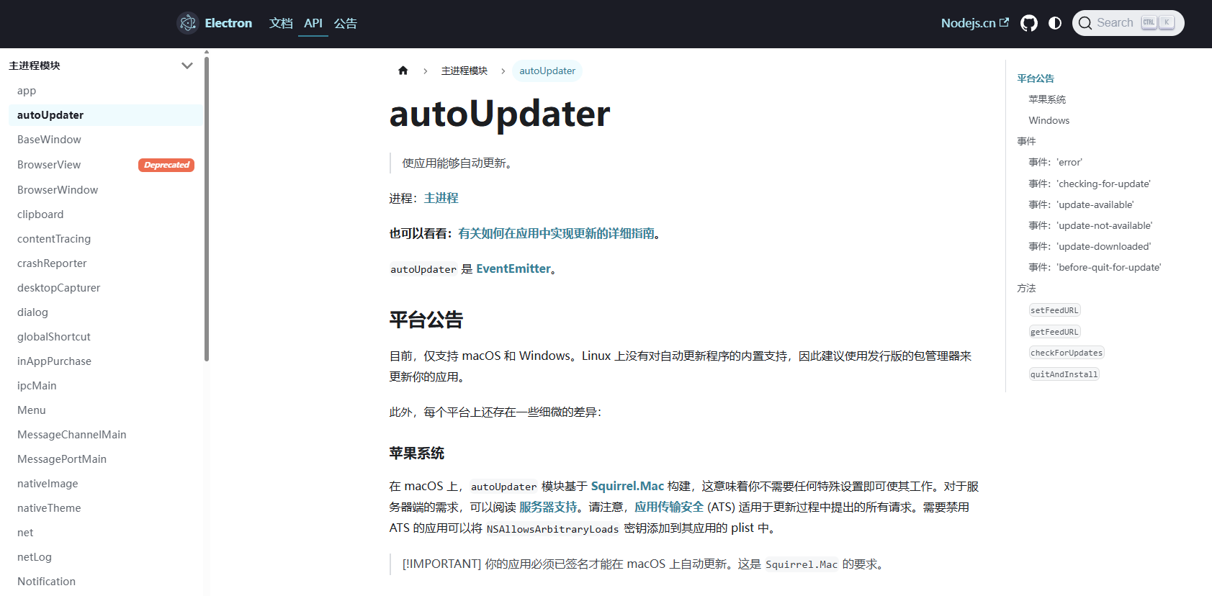The height and width of the screenshot is (596, 1212).
Task: Jump to 'before-quit-for-update' event section
Action: [x=1095, y=267]
